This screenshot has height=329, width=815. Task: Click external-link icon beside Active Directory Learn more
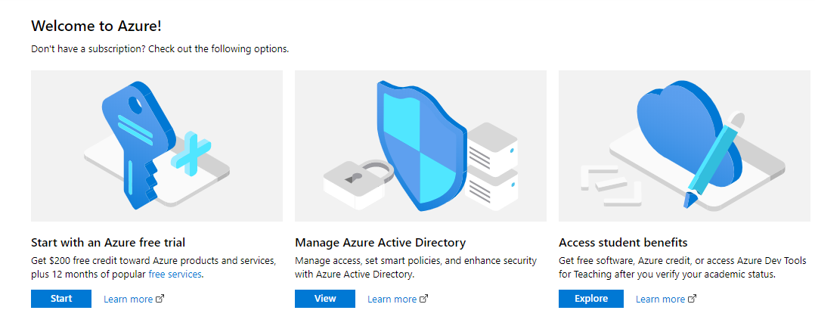pos(423,299)
